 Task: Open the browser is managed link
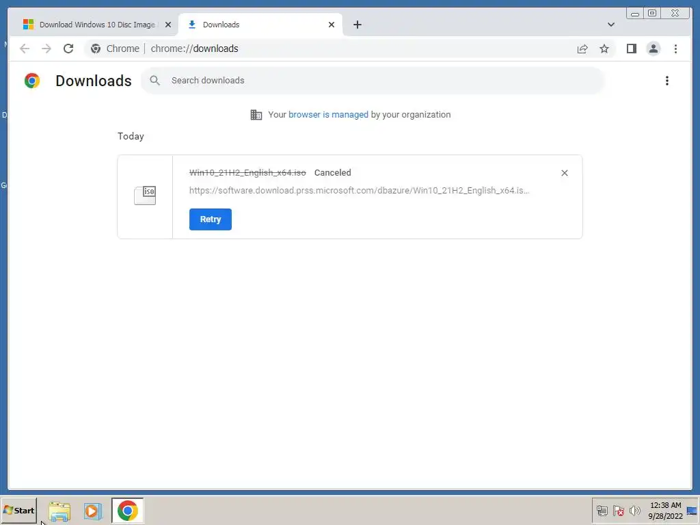[x=328, y=115]
